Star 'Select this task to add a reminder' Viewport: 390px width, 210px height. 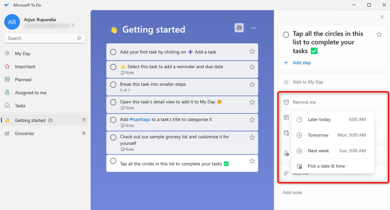point(252,67)
